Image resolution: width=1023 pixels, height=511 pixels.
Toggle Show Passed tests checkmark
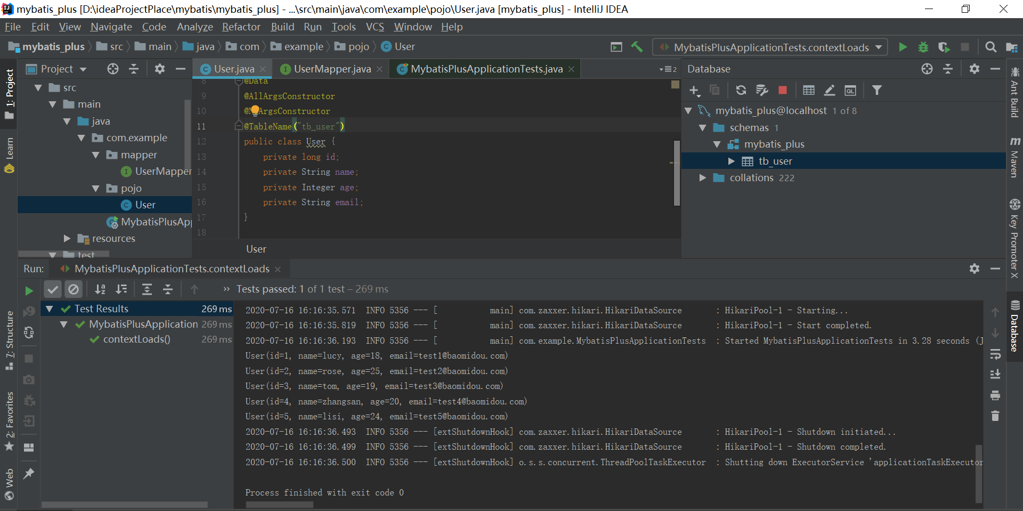53,289
